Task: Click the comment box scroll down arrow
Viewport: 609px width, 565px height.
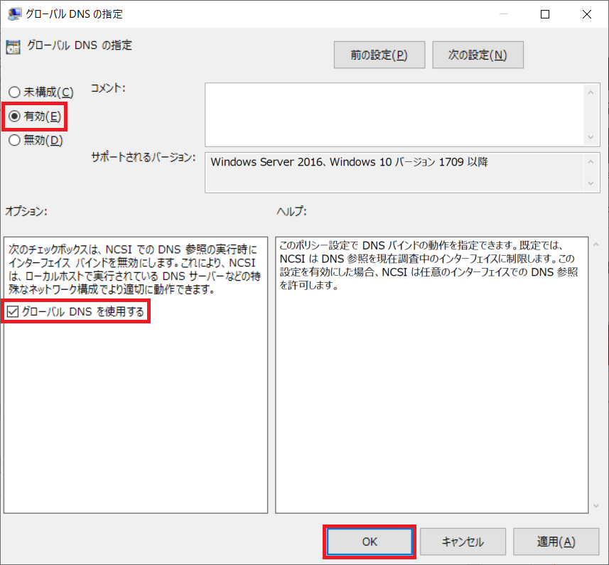Action: pyautogui.click(x=591, y=137)
